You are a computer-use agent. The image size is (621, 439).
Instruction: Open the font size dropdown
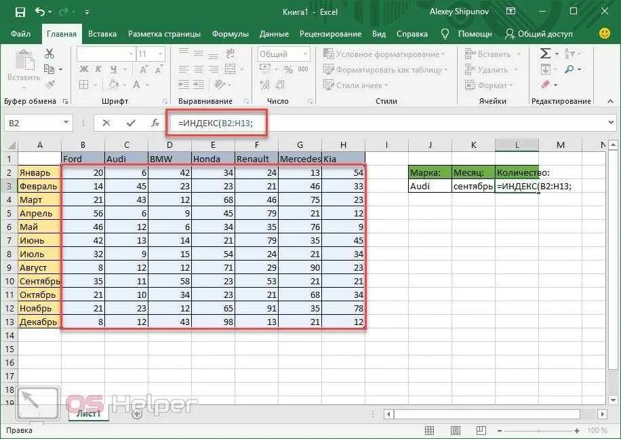161,54
